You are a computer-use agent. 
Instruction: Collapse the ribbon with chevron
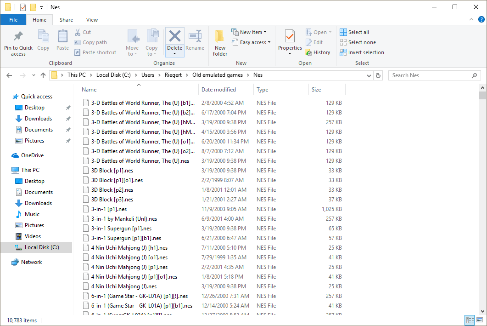pyautogui.click(x=471, y=20)
